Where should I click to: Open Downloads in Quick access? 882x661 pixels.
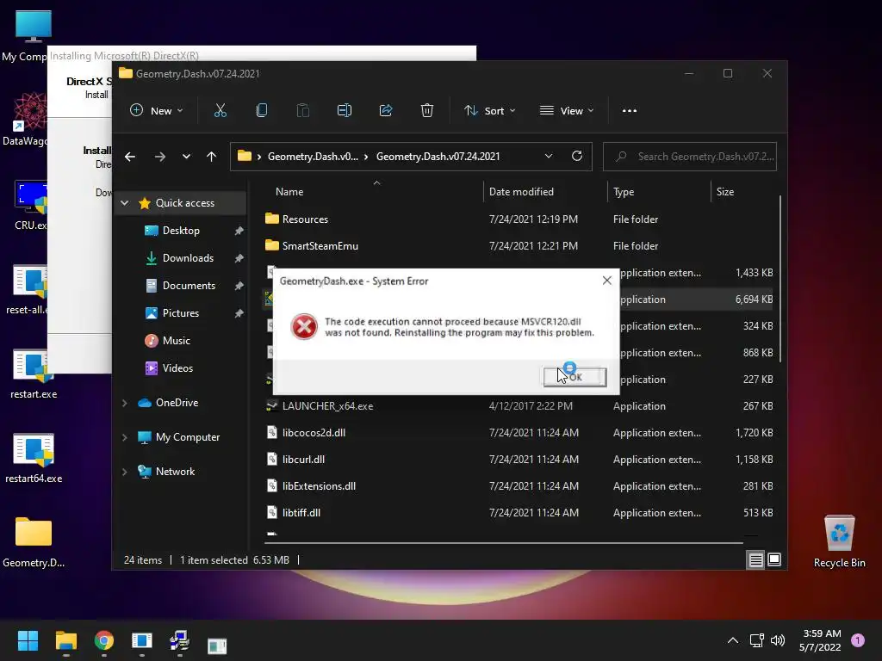tap(188, 258)
